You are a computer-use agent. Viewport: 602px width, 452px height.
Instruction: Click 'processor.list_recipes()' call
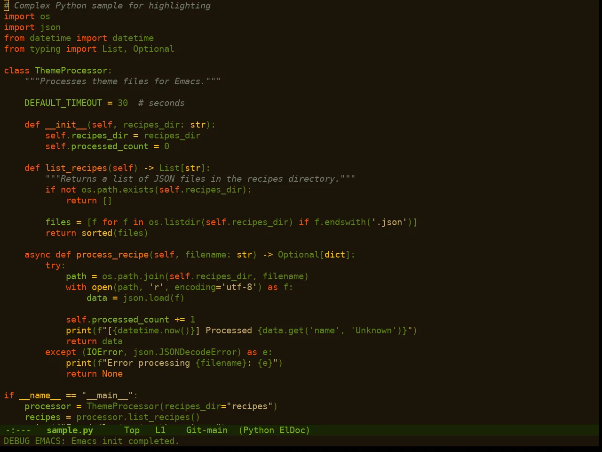(138, 417)
